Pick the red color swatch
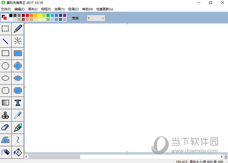Screen dimensions: 228x163 click(27, 15)
